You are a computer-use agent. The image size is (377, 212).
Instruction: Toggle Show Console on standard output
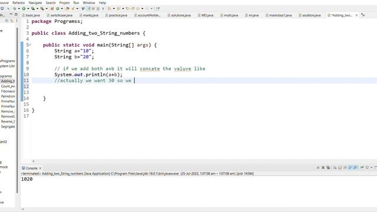pos(350,167)
